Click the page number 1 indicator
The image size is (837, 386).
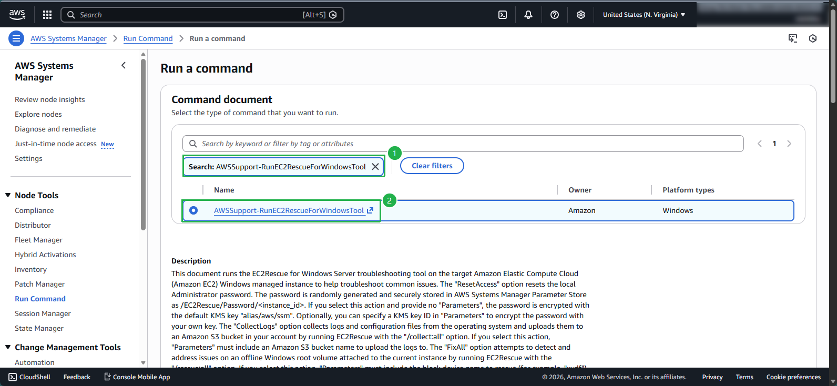tap(774, 144)
